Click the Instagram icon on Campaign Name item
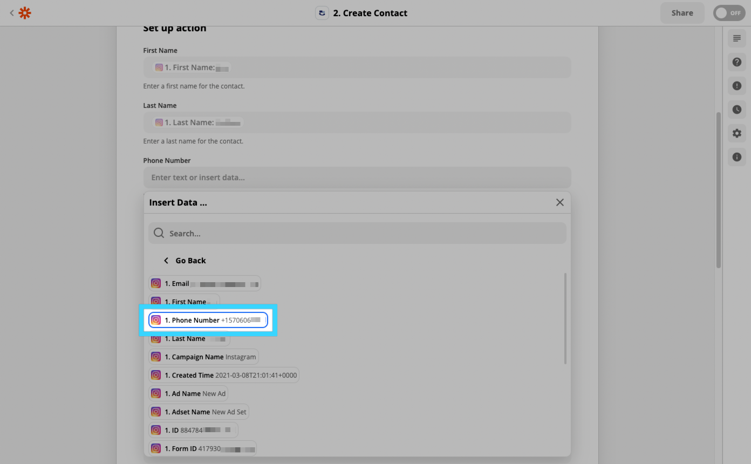 (156, 357)
